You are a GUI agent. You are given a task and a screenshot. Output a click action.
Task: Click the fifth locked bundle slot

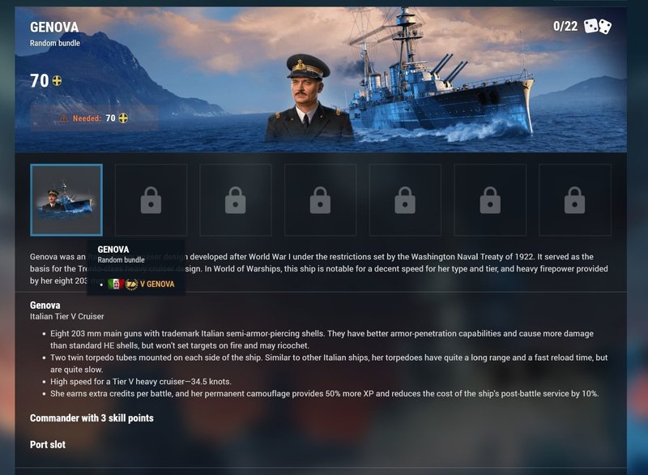(x=490, y=200)
